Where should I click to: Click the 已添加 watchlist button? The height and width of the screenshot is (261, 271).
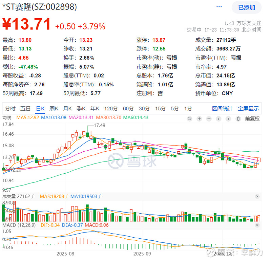click(x=247, y=7)
